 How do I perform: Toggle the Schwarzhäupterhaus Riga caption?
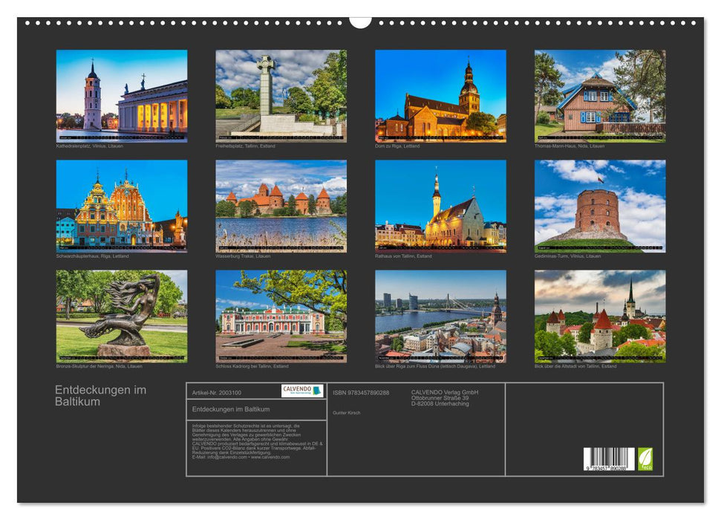(93, 257)
